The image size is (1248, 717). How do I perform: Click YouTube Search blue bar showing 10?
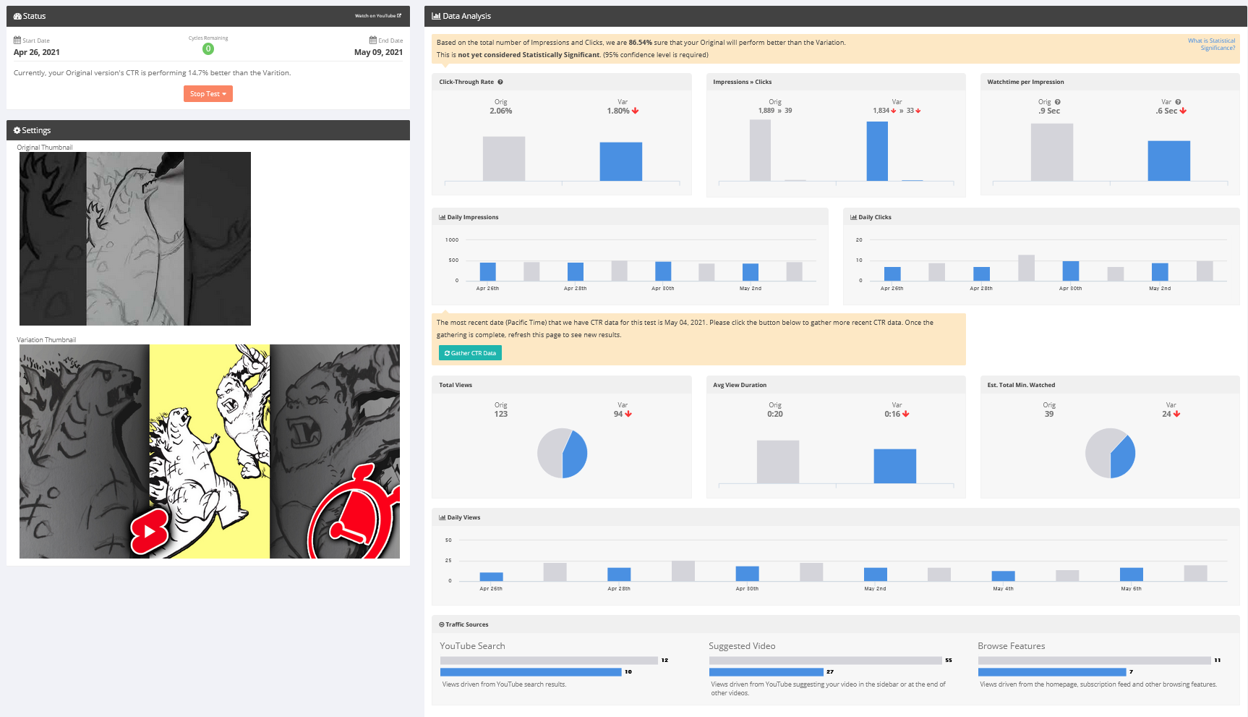(x=531, y=672)
